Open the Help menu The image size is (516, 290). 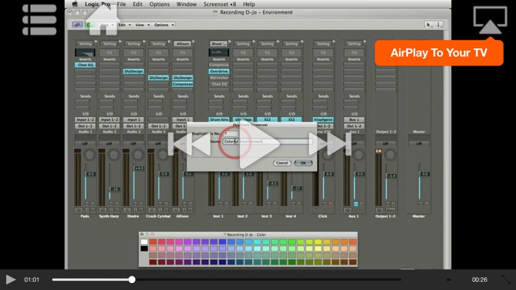pos(249,4)
